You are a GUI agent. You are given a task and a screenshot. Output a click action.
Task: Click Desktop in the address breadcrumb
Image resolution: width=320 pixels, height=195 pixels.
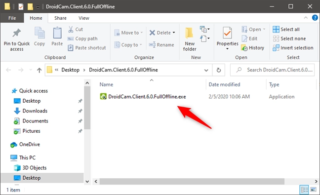pyautogui.click(x=71, y=70)
